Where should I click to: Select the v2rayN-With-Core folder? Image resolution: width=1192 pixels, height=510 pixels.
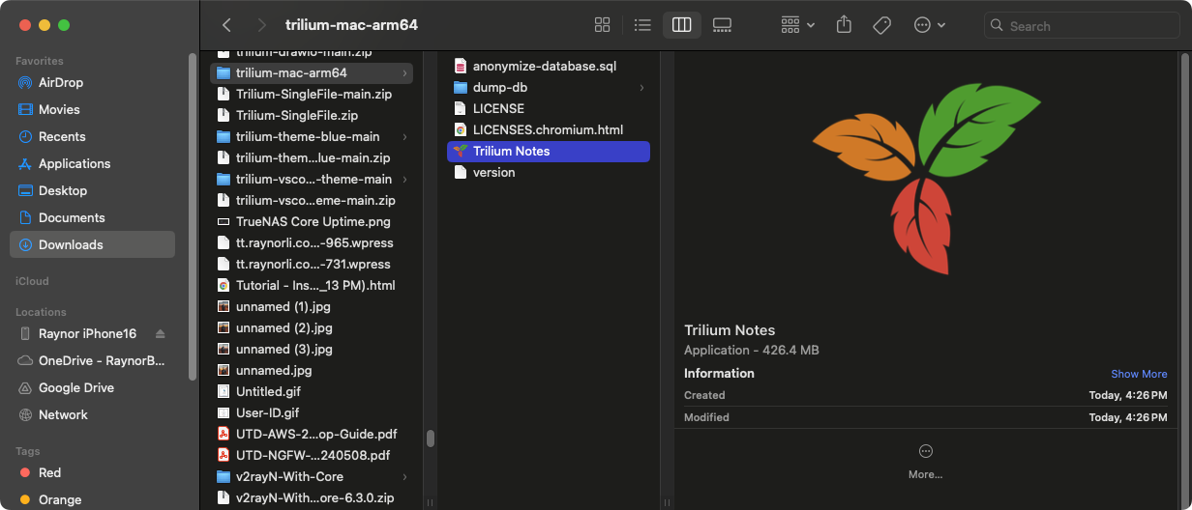(x=312, y=476)
